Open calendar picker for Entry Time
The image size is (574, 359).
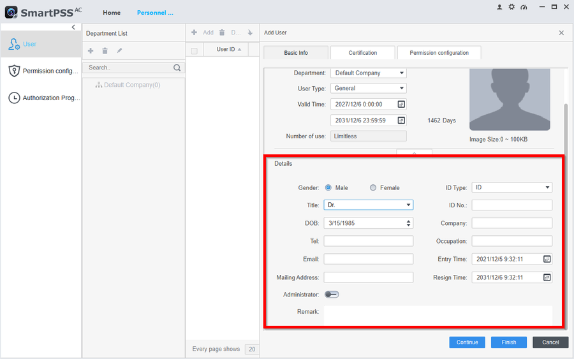(x=547, y=259)
